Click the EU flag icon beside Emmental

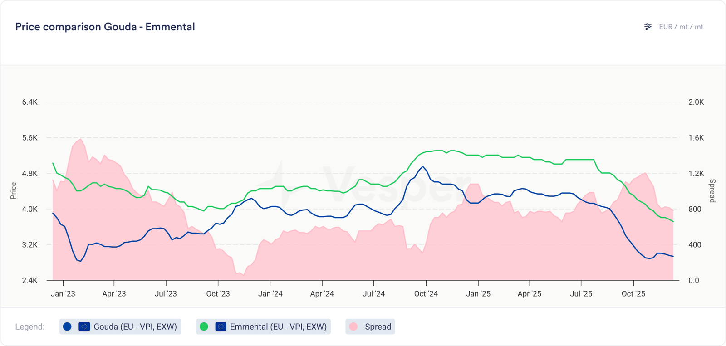click(x=221, y=327)
